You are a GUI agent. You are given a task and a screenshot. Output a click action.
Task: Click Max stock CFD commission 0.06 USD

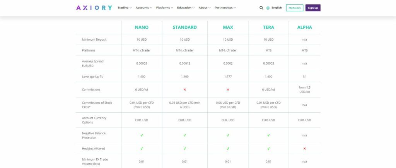click(228, 105)
